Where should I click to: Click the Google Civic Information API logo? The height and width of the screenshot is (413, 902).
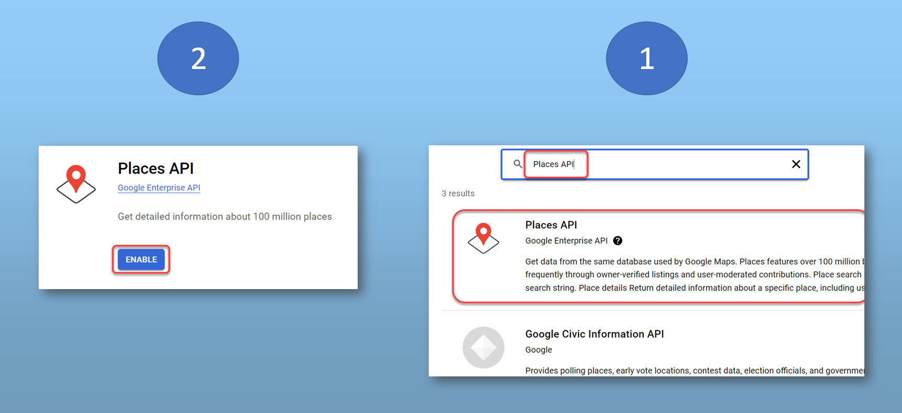pos(483,348)
